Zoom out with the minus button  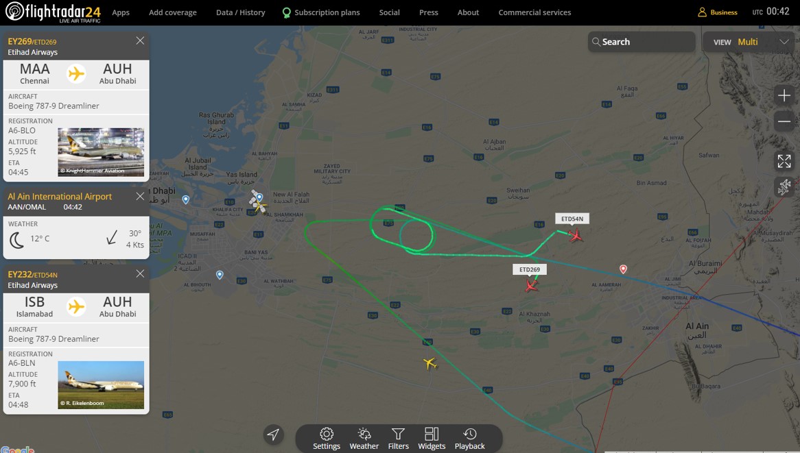coord(784,121)
